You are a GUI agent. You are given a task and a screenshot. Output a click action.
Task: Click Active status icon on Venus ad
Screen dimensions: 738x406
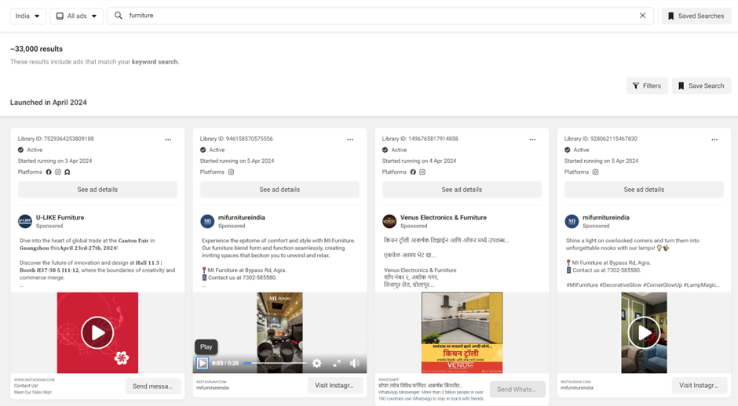[385, 150]
